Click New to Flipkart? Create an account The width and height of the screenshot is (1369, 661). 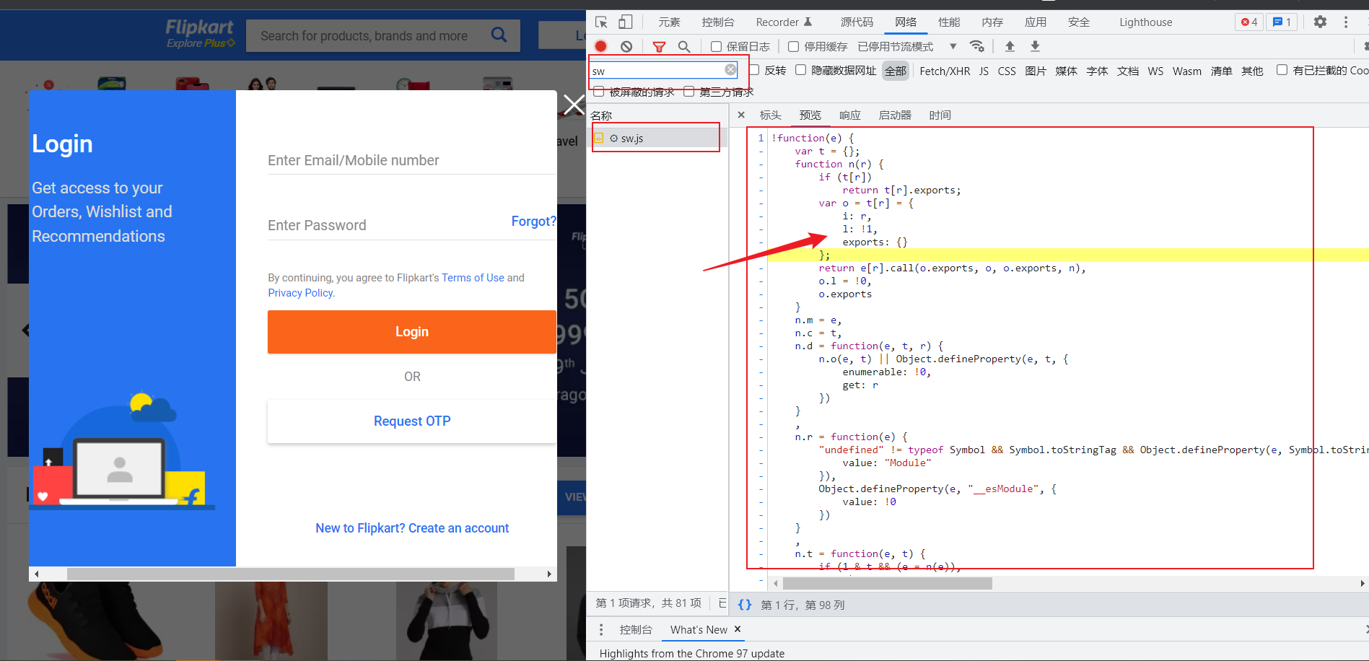tap(412, 528)
